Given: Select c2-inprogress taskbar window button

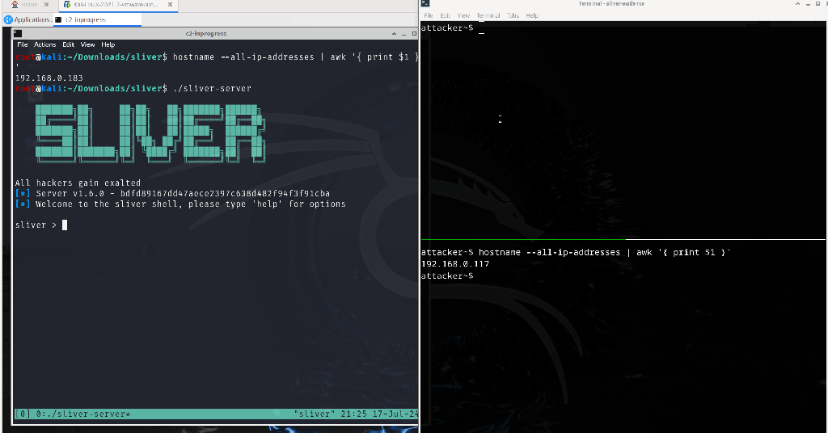Looking at the screenshot, I should point(98,19).
